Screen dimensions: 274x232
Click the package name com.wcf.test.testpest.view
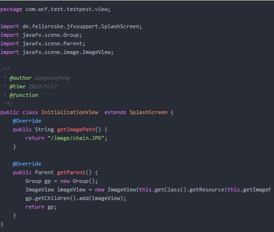[x=68, y=9]
